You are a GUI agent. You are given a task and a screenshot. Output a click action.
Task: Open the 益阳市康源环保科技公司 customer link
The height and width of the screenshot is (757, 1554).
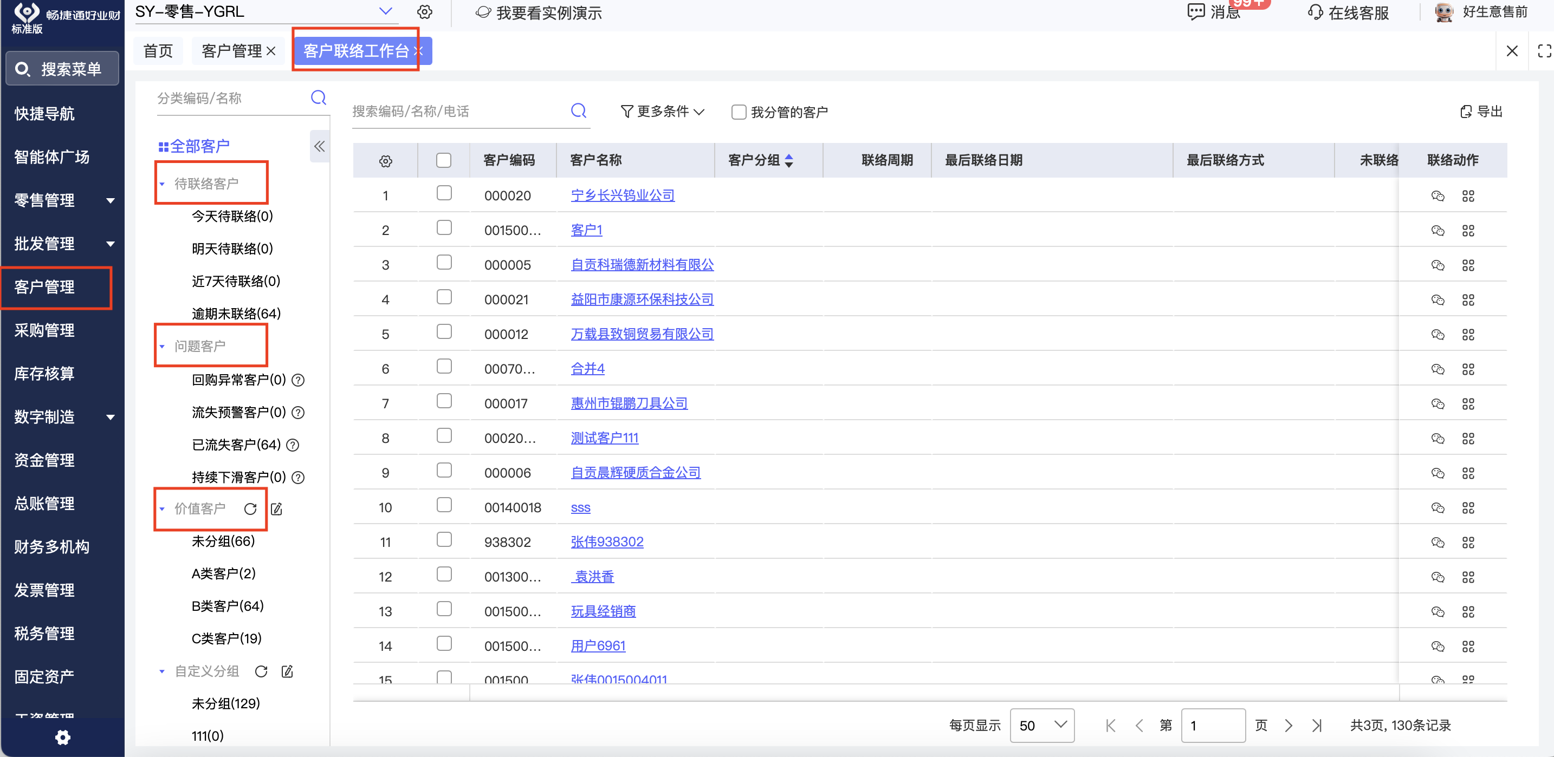coord(642,299)
